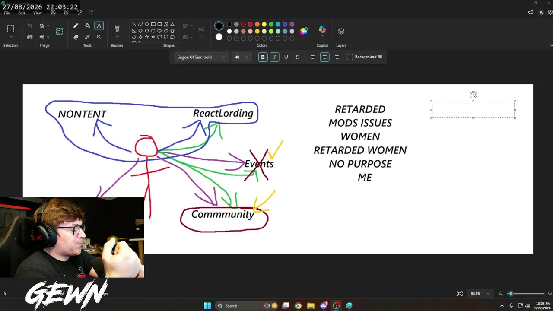Image resolution: width=553 pixels, height=311 pixels.
Task: Enable the Background fill checkbox
Action: [x=350, y=57]
